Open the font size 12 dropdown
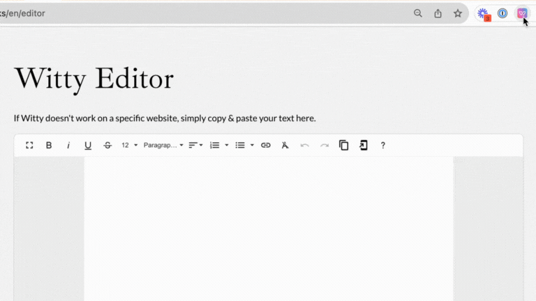 point(130,145)
